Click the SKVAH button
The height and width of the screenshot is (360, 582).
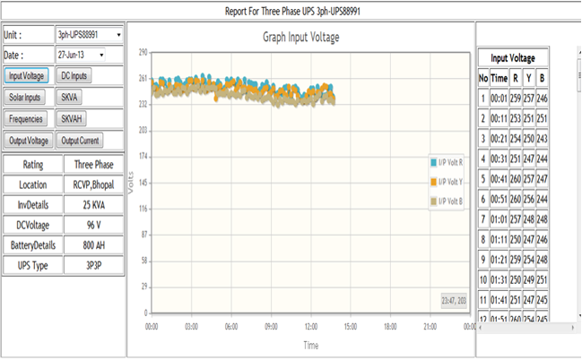[72, 118]
